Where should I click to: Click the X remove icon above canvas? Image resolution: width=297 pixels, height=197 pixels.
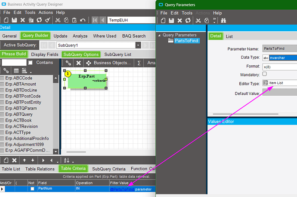coord(78,63)
